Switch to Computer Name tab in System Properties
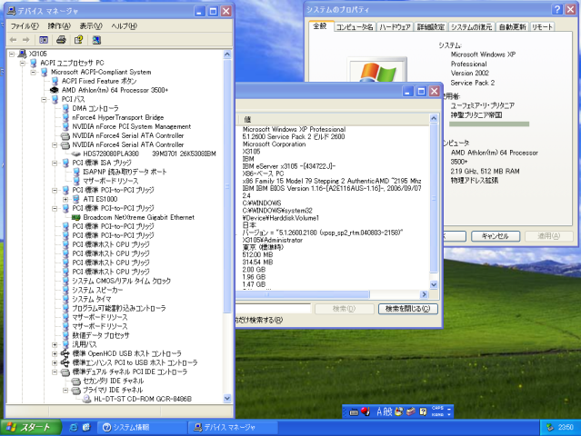 tap(355, 27)
